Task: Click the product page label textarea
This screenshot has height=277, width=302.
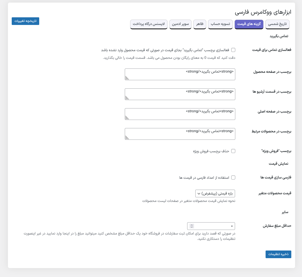Action: click(180, 74)
